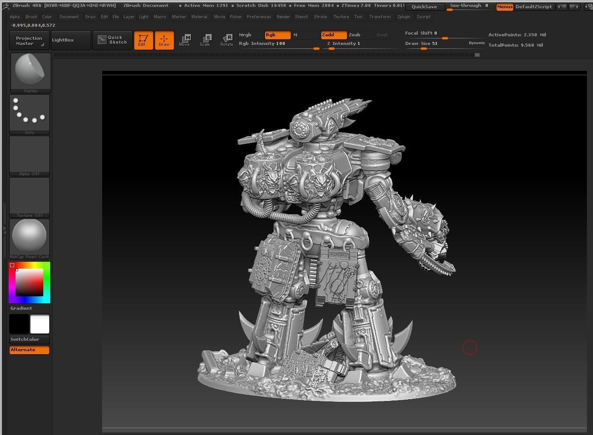Screen dimensions: 593x435
Task: Select the white main color swatch
Action: 40,324
